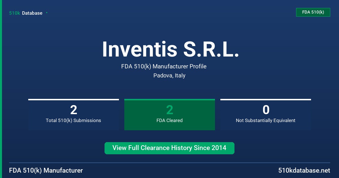Click the Padova, Italy location text
This screenshot has width=339, height=178.
pos(169,75)
